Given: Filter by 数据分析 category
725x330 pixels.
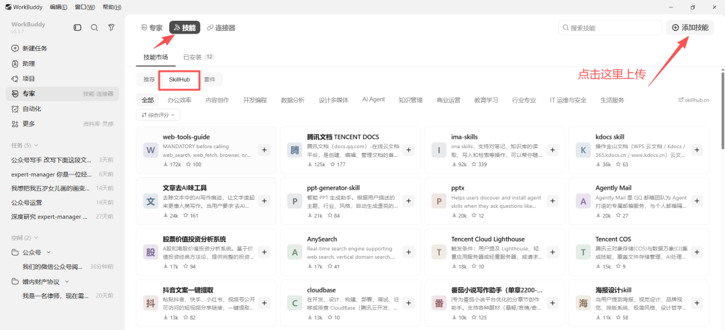Looking at the screenshot, I should tap(293, 100).
